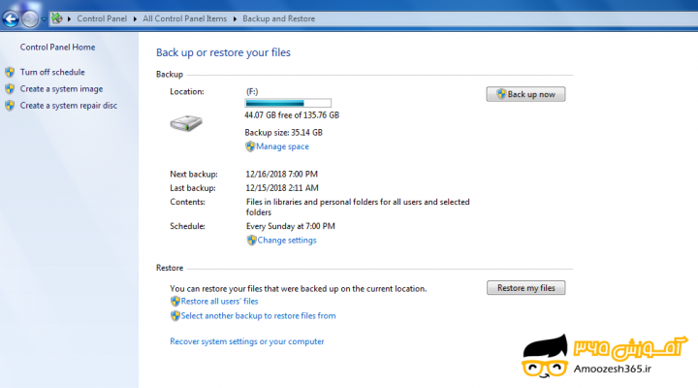This screenshot has width=698, height=388.
Task: Click 'Back up or restore your files' heading
Action: [223, 52]
